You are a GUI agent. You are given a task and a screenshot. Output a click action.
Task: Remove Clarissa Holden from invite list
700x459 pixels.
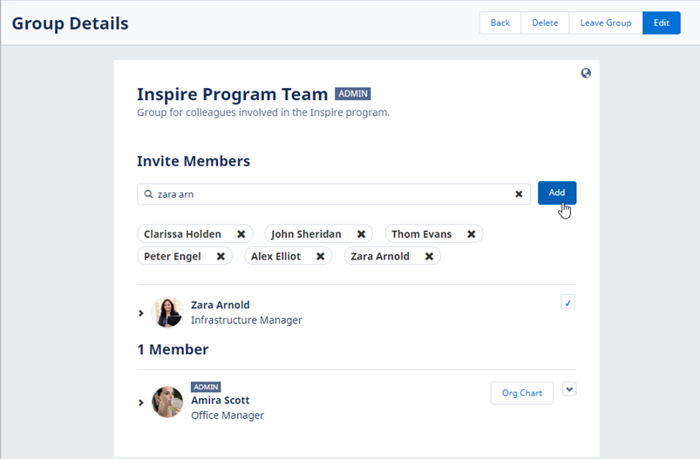241,234
